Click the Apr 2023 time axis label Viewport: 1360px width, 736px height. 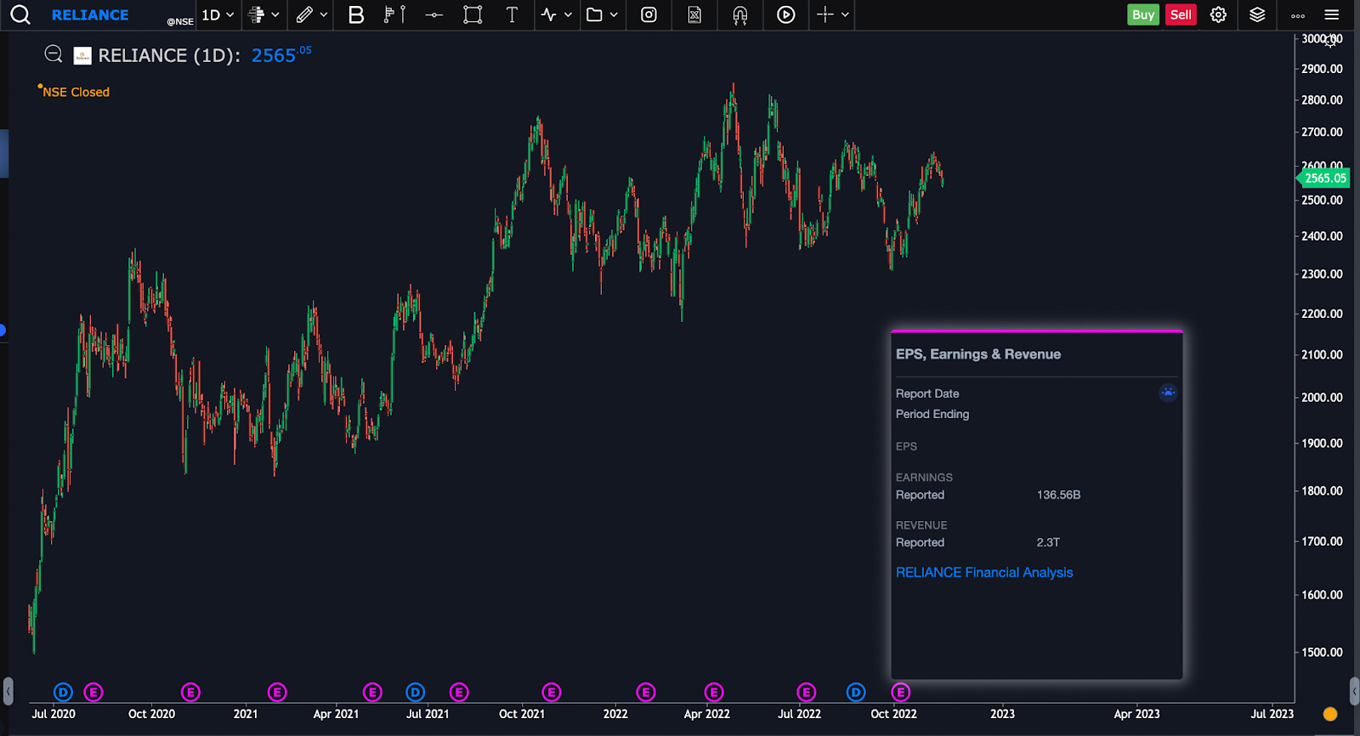point(1136,714)
